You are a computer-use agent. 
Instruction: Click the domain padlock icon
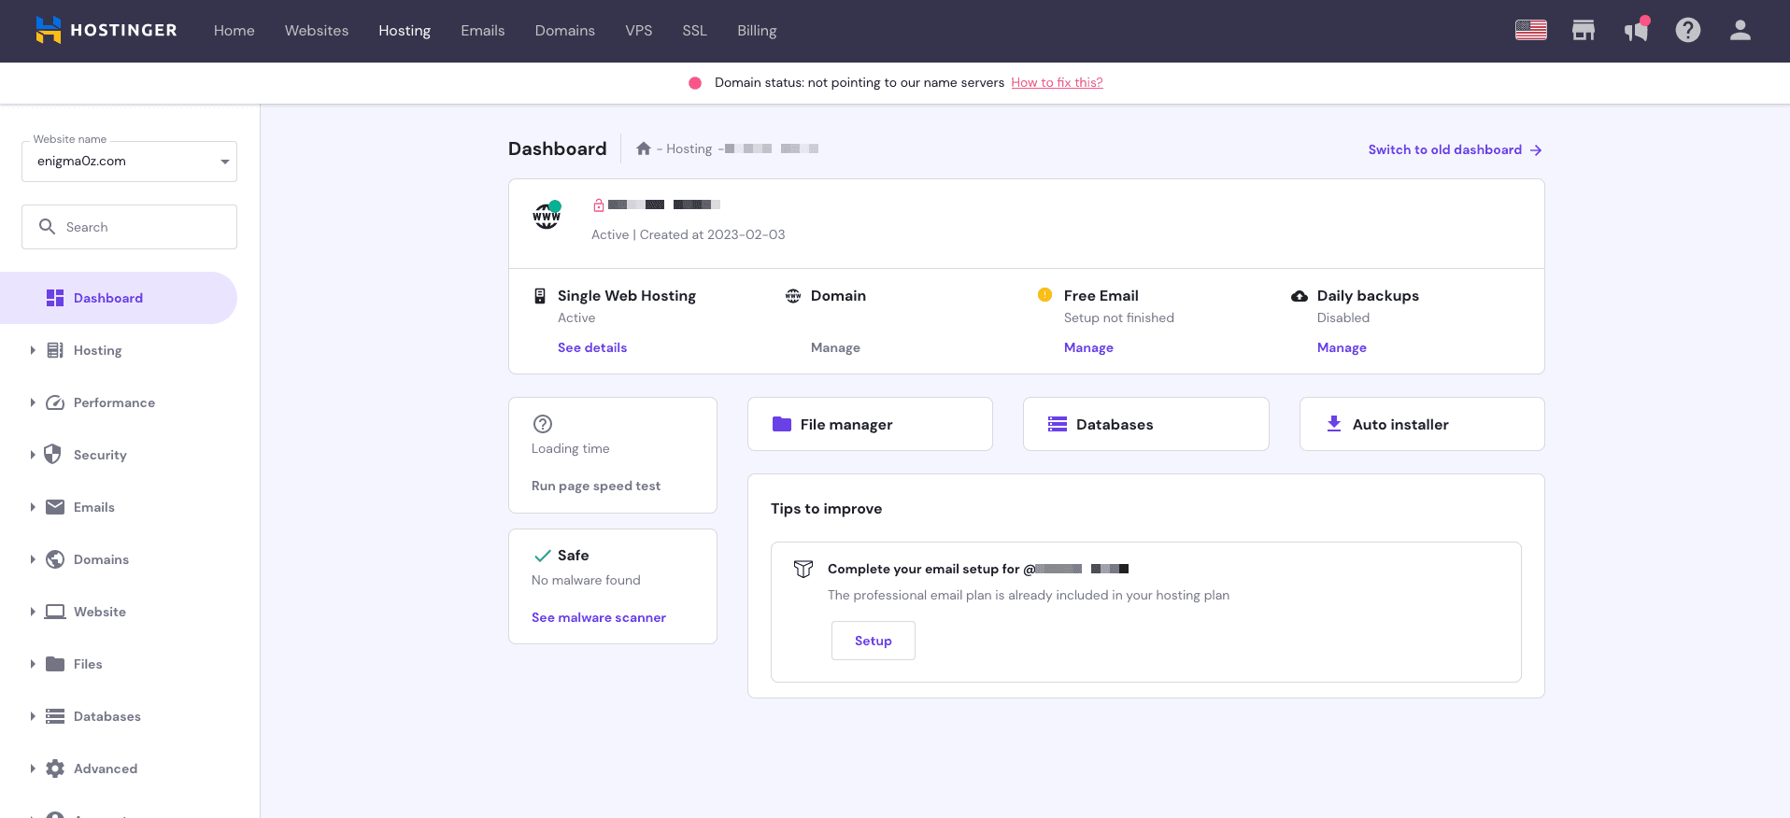pyautogui.click(x=599, y=204)
